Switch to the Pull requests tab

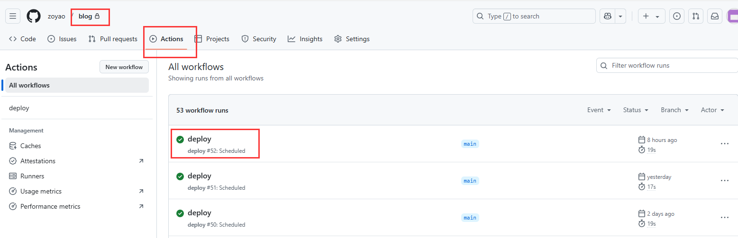[x=113, y=39]
